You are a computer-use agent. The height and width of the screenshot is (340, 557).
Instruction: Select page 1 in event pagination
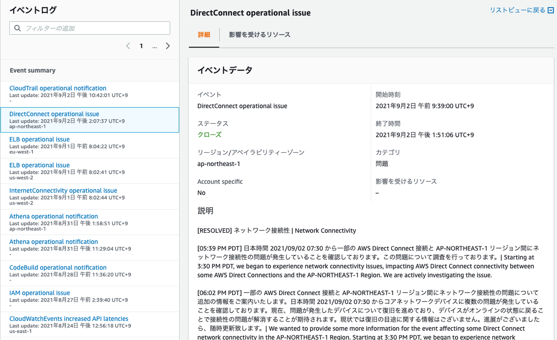coord(141,46)
